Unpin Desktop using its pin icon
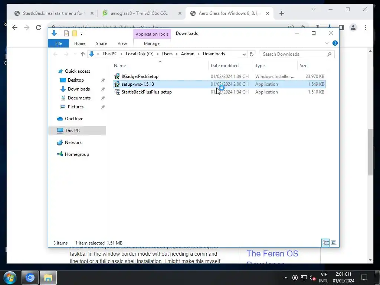 click(103, 80)
